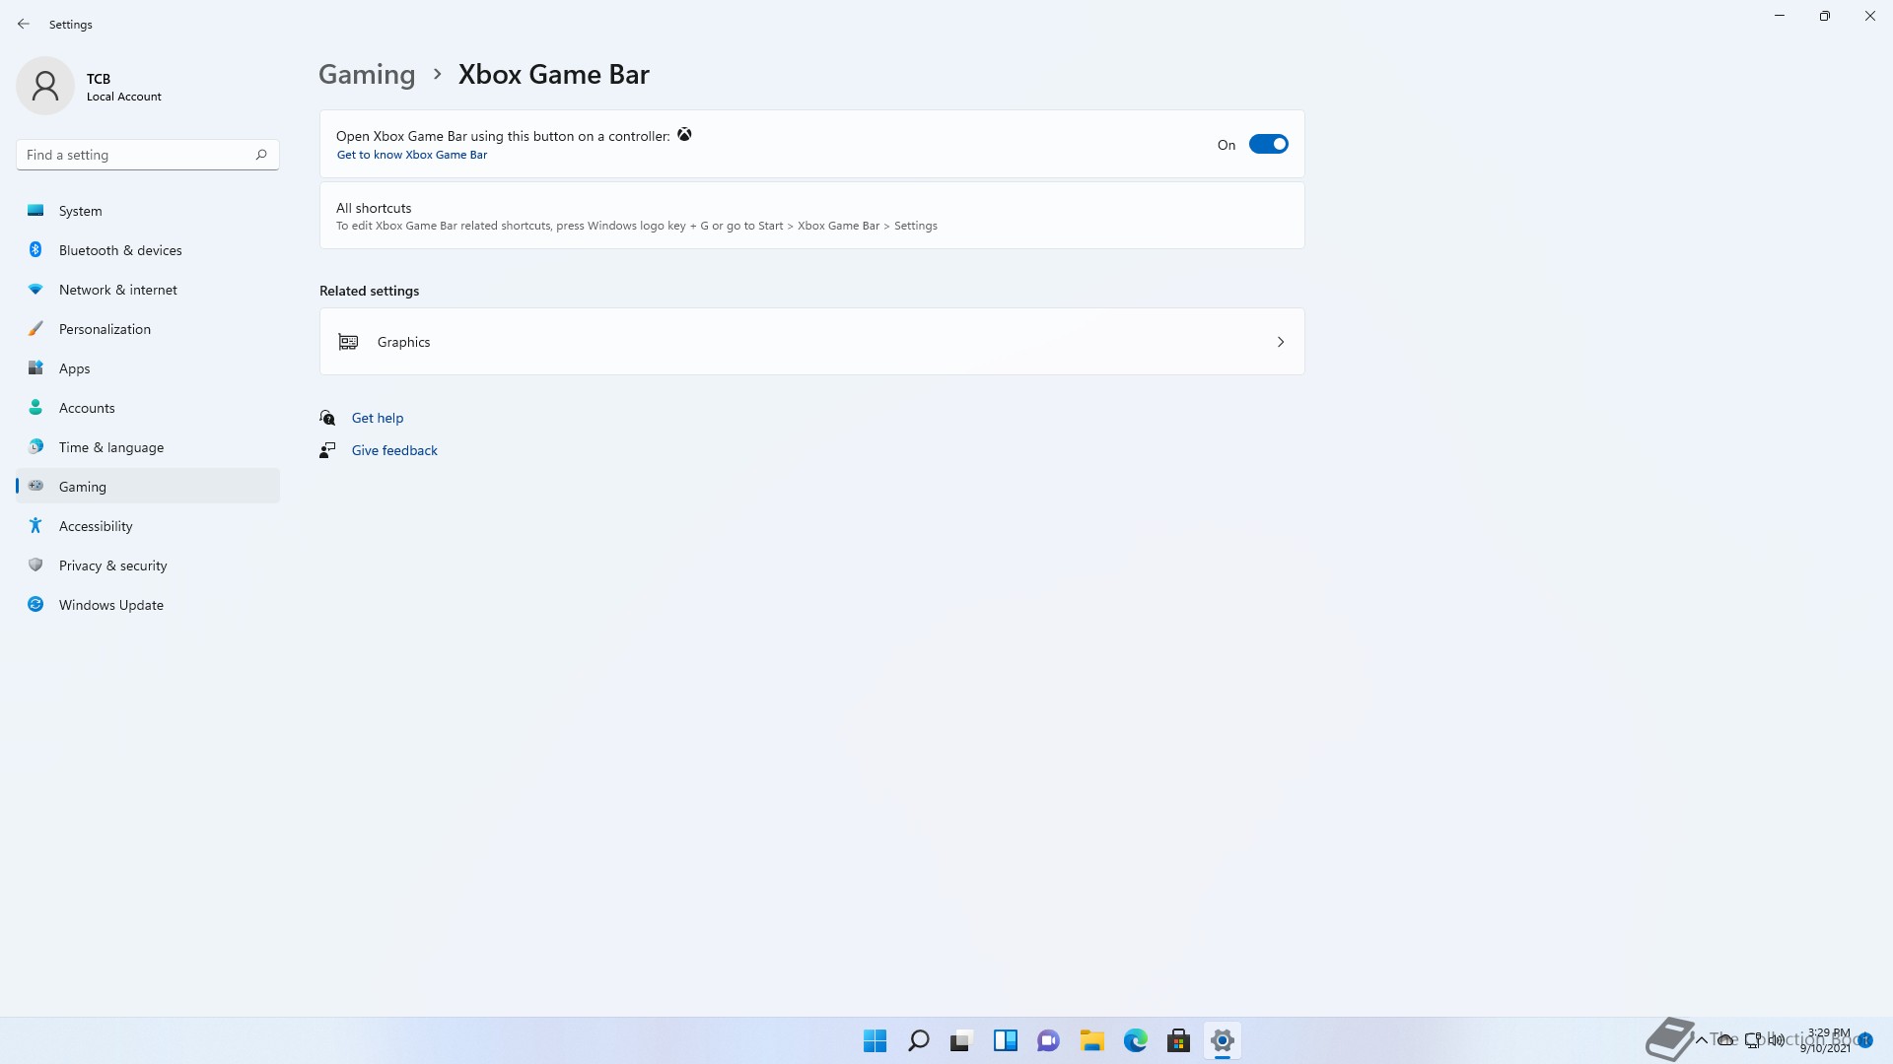Open Personalization settings
1893x1064 pixels.
point(148,329)
